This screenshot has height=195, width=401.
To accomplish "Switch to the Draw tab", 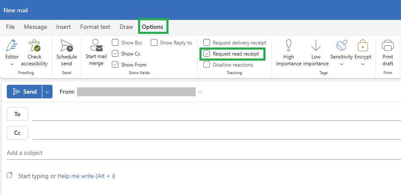I will tap(126, 27).
